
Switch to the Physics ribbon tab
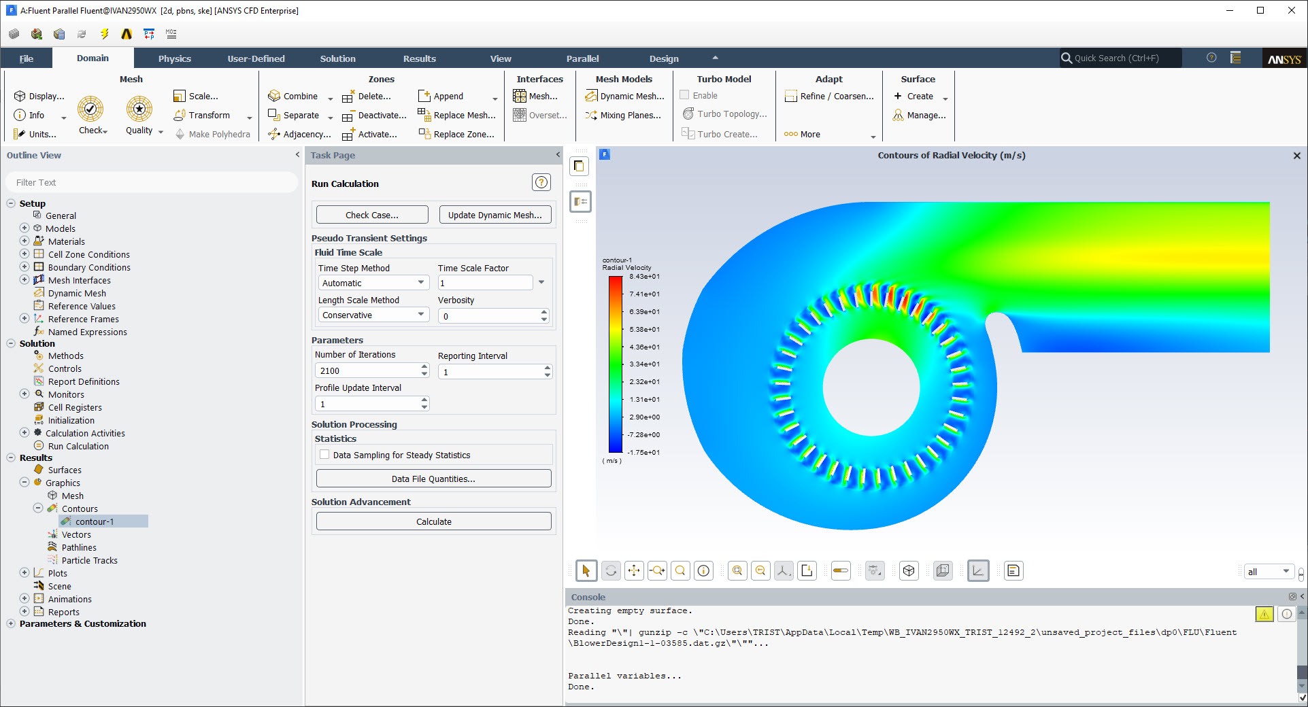[175, 58]
